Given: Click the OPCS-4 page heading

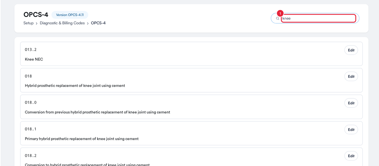Looking at the screenshot, I should (x=36, y=15).
